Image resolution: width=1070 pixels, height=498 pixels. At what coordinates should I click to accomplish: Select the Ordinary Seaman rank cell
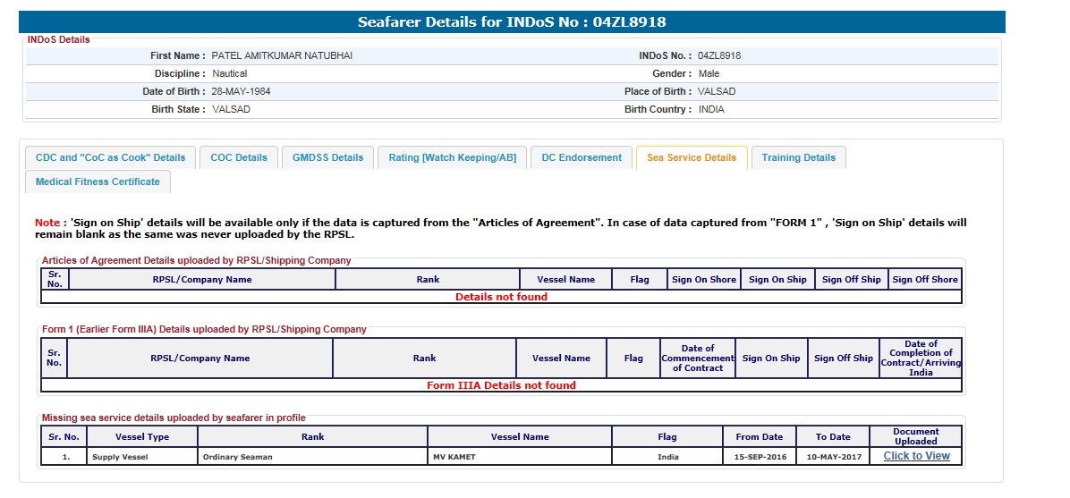[x=312, y=457]
